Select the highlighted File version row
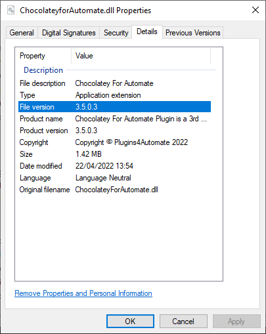The image size is (266, 334). 114,107
